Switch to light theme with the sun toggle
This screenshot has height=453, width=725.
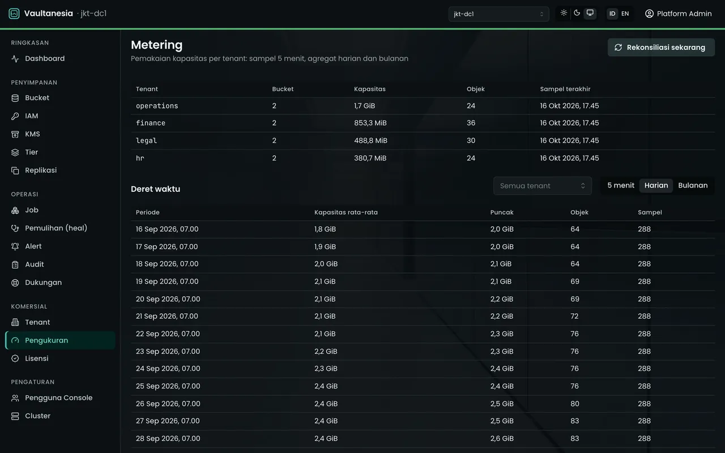pyautogui.click(x=564, y=13)
